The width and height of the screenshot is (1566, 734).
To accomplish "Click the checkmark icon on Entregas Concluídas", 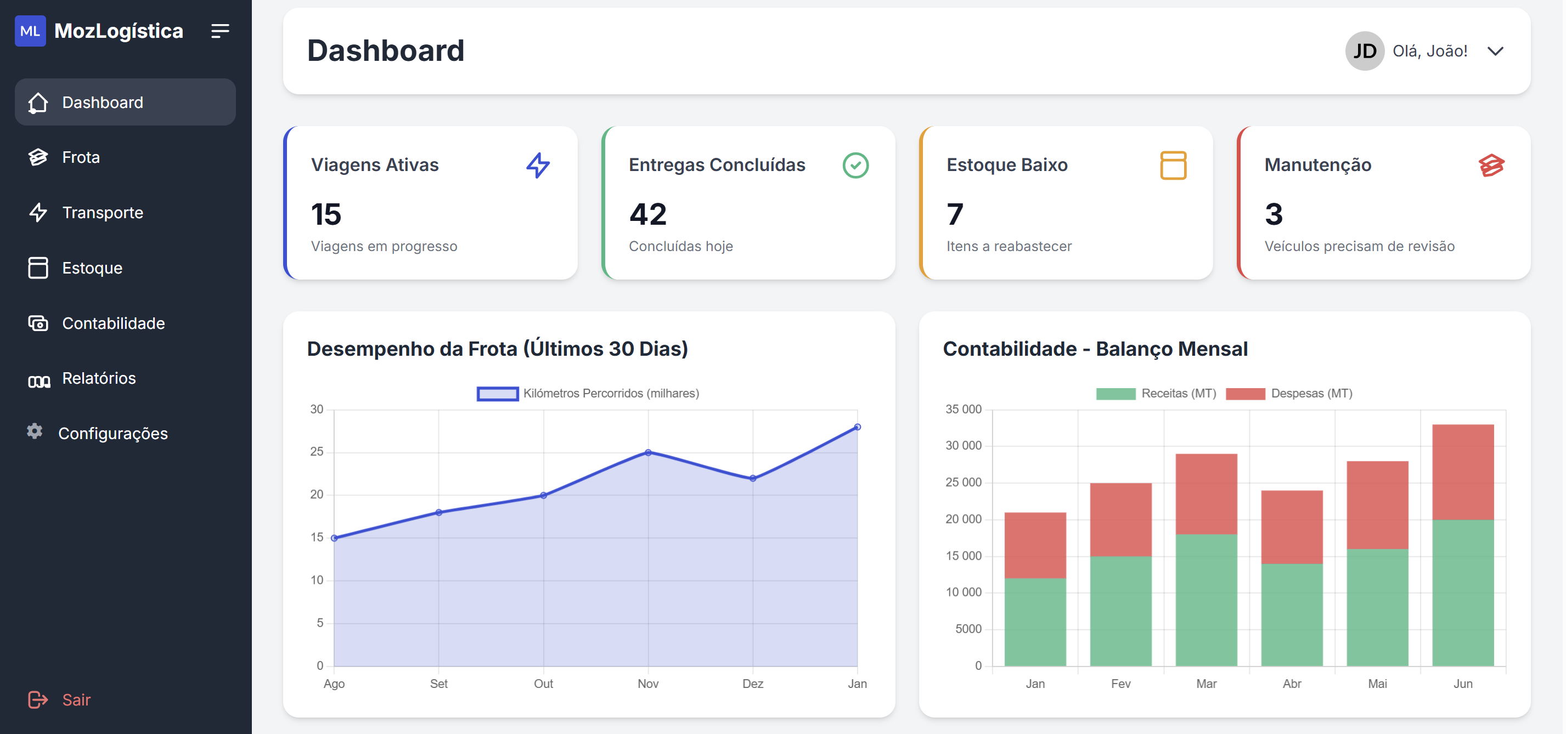I will point(855,165).
